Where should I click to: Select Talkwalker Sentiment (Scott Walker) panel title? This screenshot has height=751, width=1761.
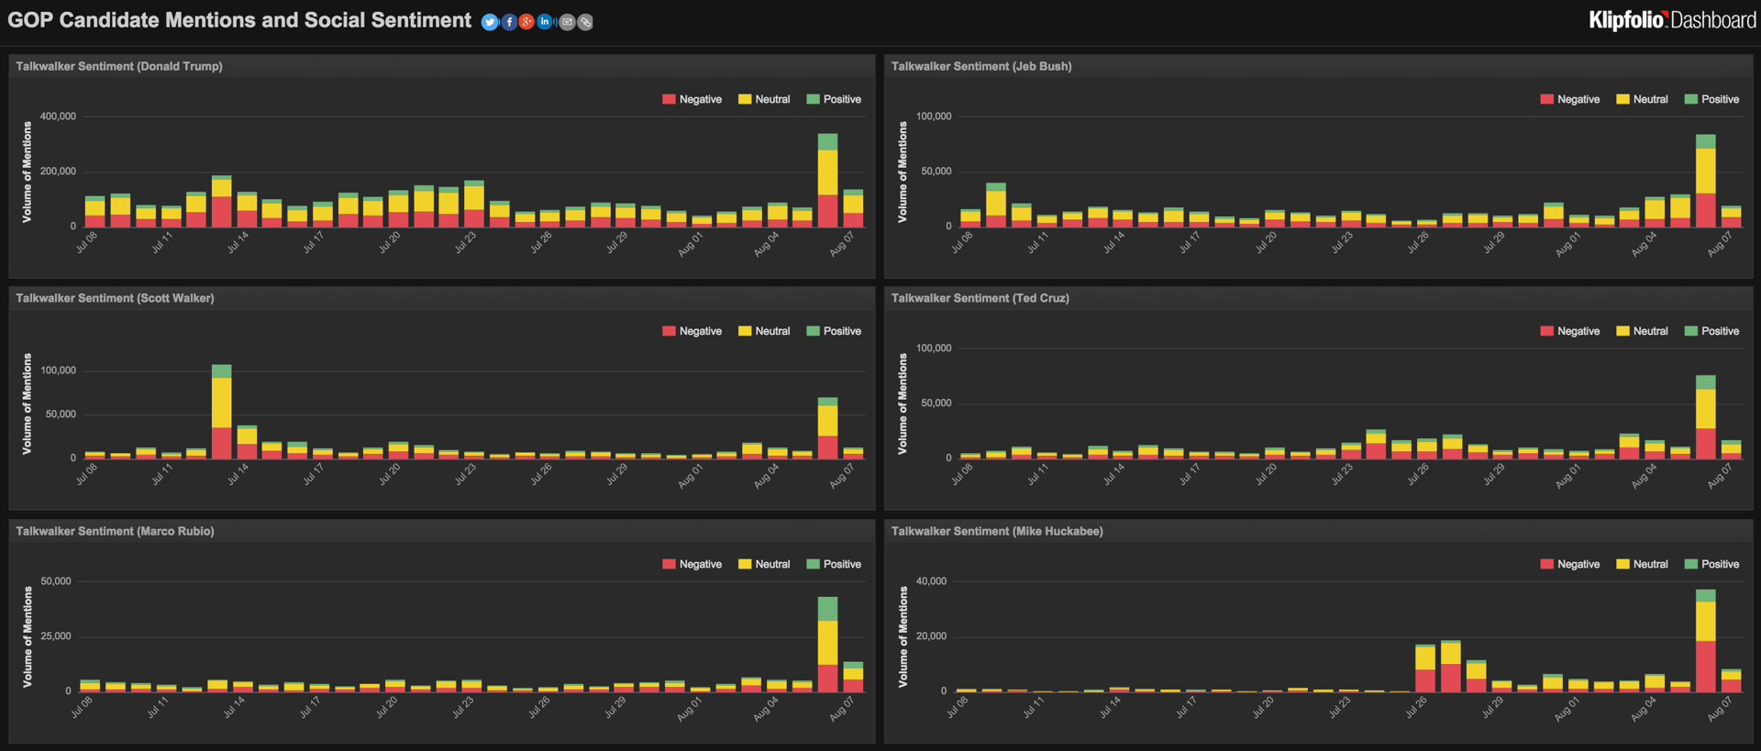point(115,298)
